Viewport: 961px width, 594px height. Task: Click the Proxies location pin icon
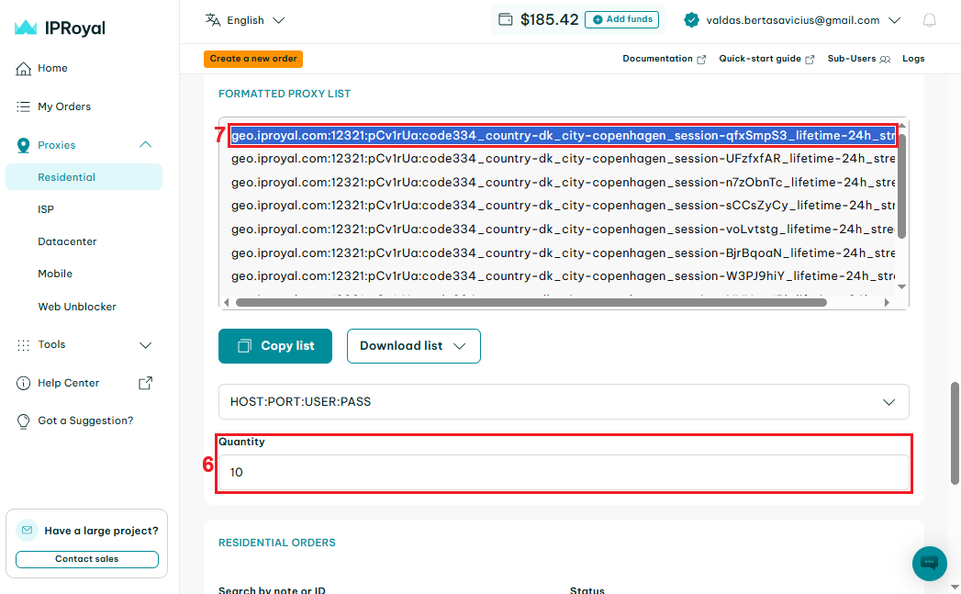[x=23, y=145]
